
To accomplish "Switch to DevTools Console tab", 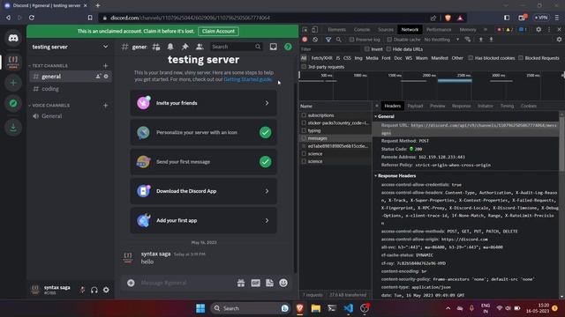I will 362,29.
